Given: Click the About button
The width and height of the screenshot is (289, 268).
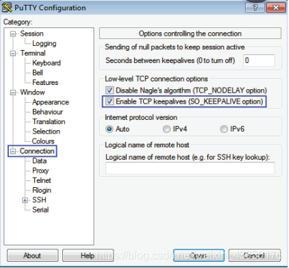Looking at the screenshot, I should [x=32, y=256].
